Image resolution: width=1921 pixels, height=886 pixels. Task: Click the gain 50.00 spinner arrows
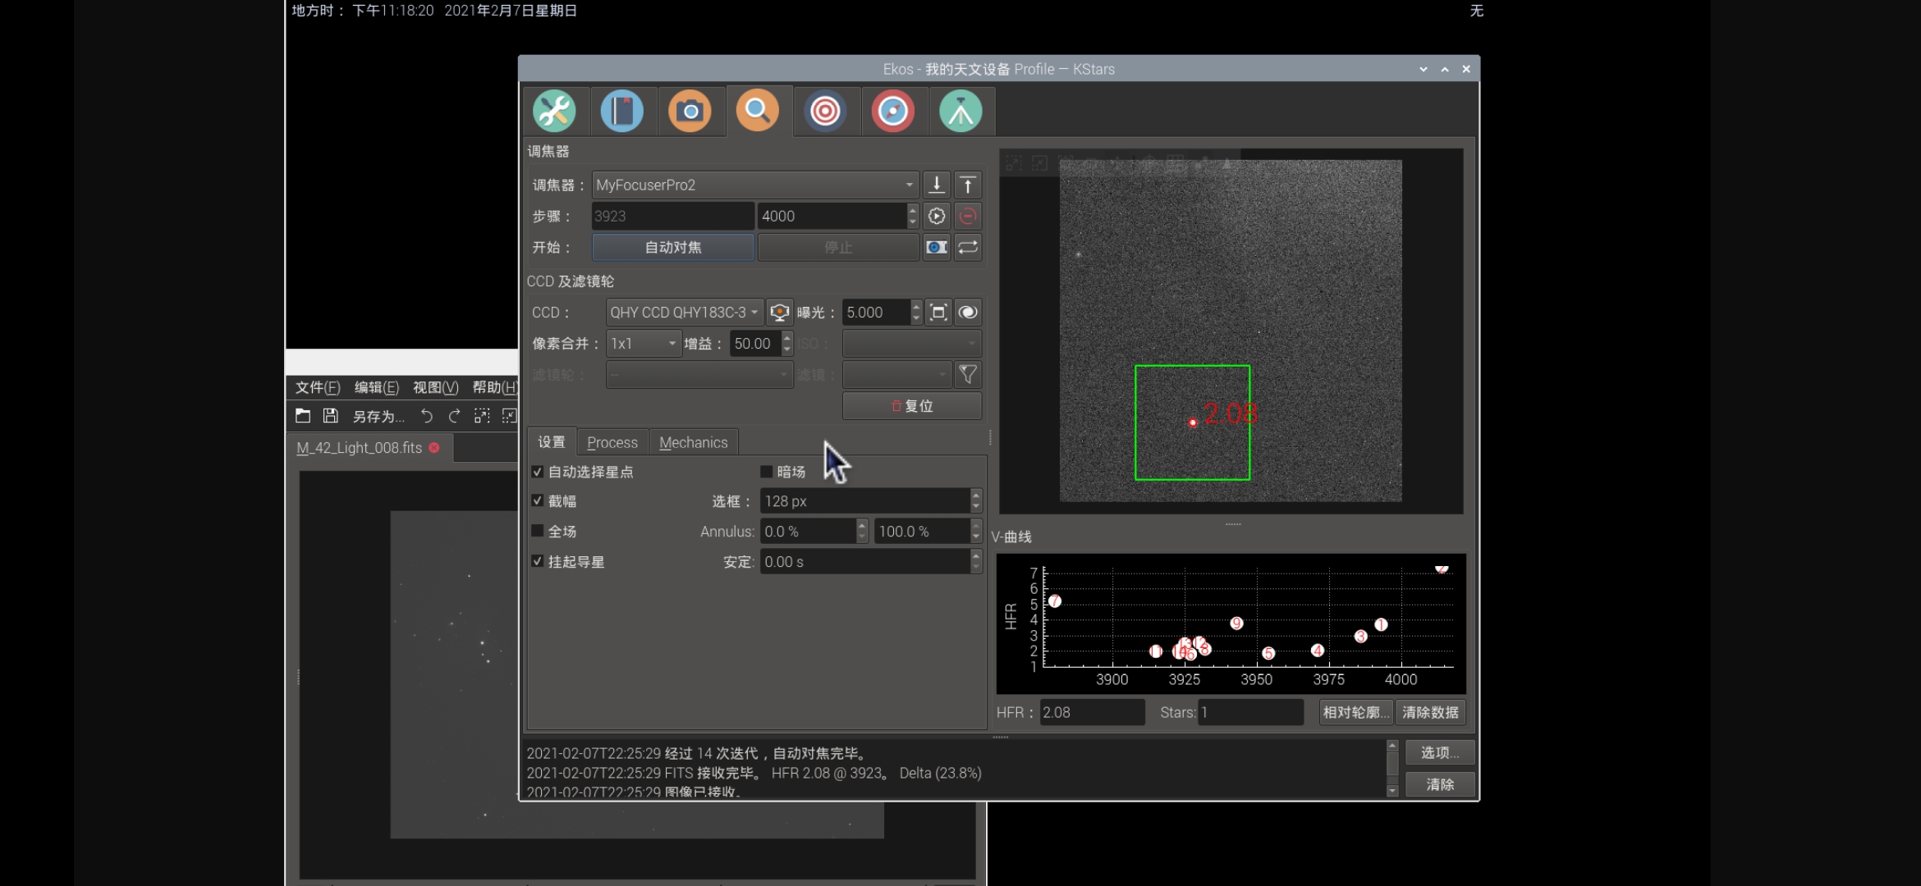tap(786, 344)
